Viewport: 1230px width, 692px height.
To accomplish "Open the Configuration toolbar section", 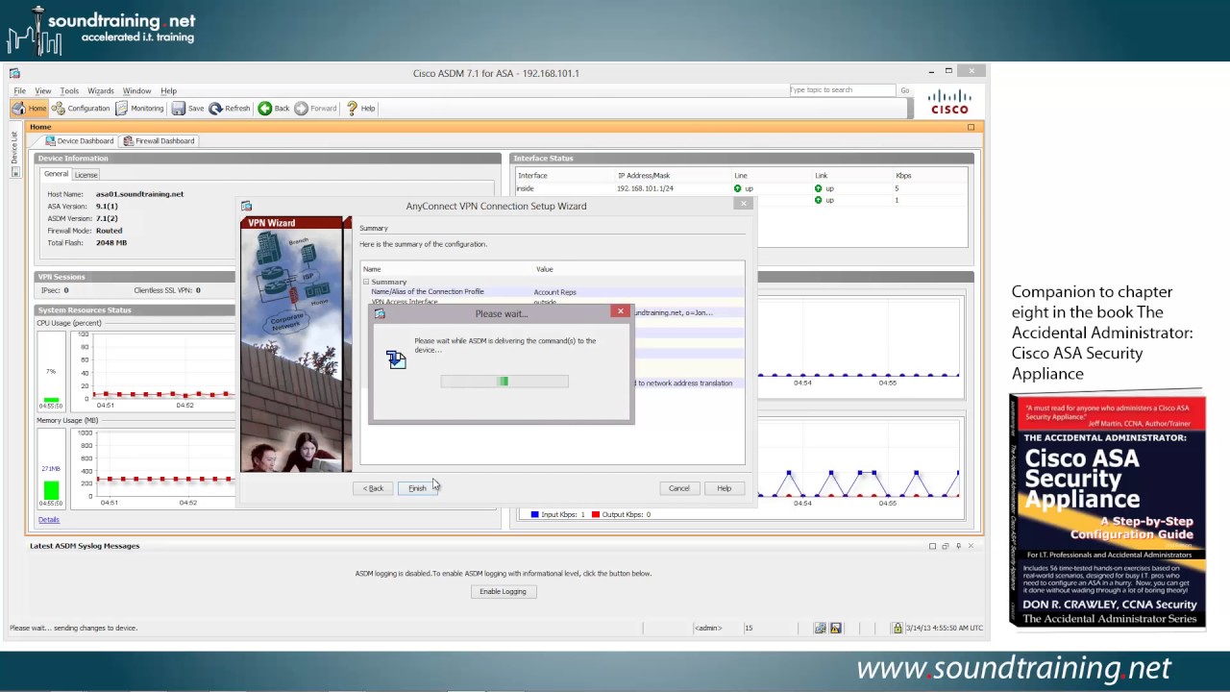I will pos(81,109).
